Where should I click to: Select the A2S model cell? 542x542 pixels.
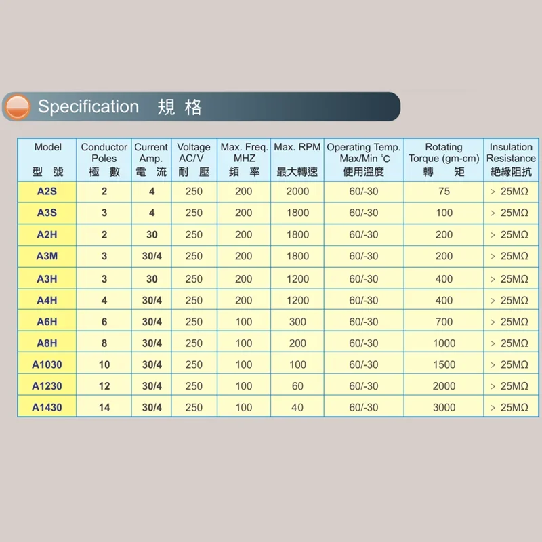[x=47, y=192]
